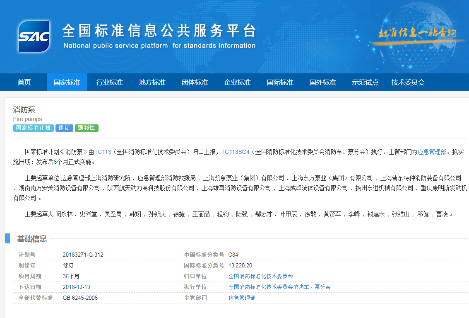
Task: Click the SAC logo icon
Action: click(34, 36)
